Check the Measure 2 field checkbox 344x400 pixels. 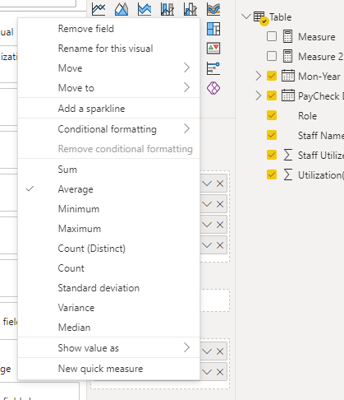272,56
